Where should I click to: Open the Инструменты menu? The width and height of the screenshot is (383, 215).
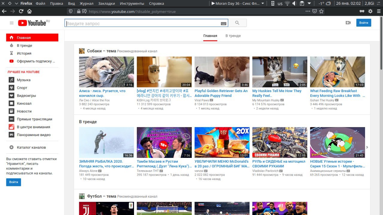pos(132,4)
